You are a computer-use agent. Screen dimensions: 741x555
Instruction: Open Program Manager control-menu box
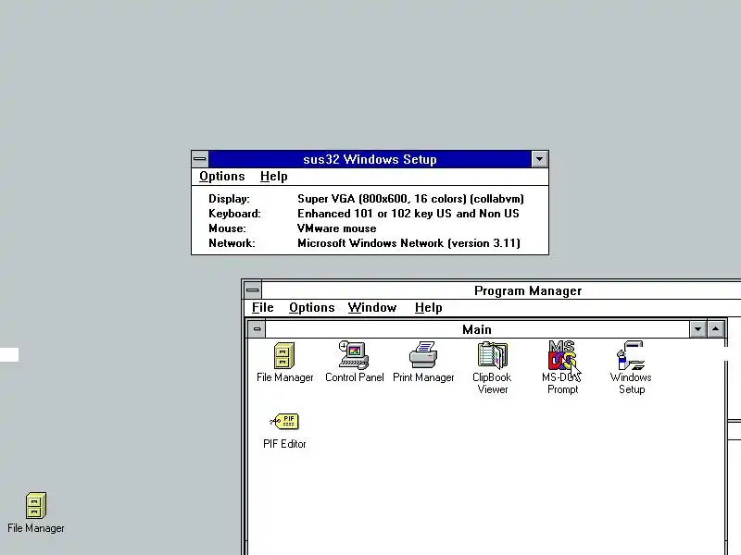pos(252,290)
